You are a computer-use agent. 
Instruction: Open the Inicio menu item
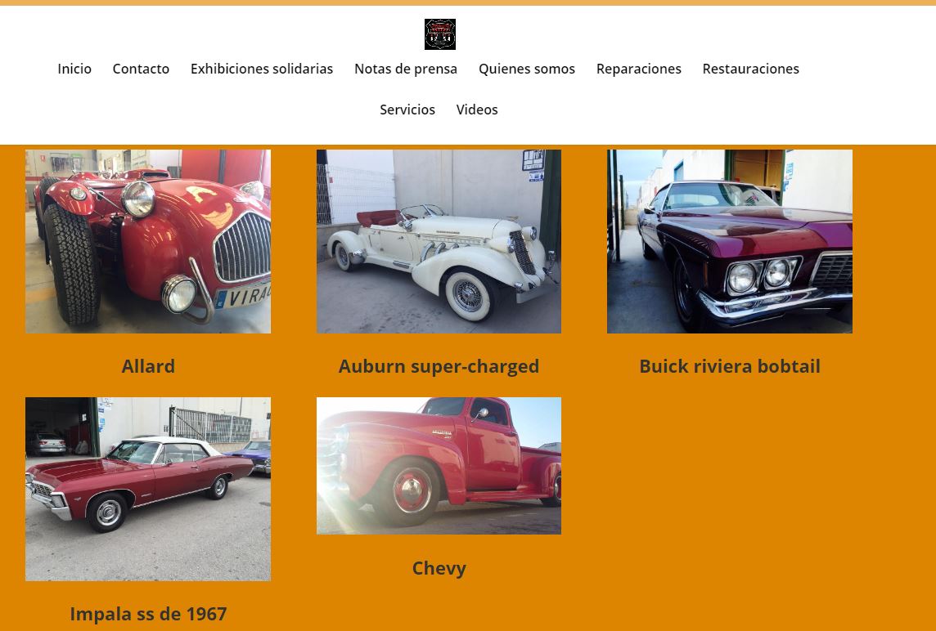point(74,69)
